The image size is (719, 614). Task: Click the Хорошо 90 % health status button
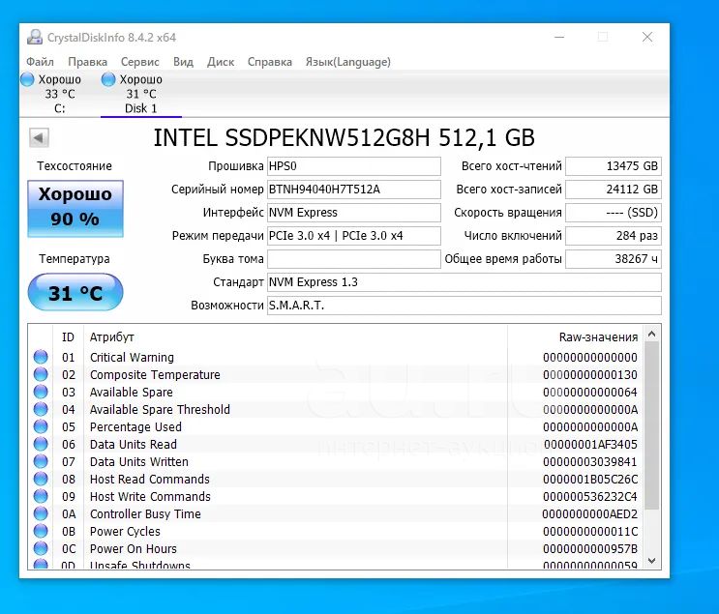(x=75, y=209)
